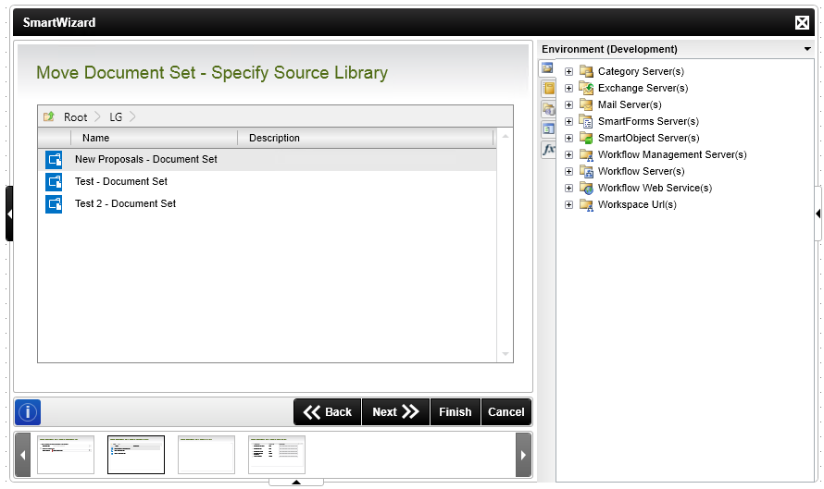
Task: Select Test 2 - Document Set row
Action: (267, 203)
